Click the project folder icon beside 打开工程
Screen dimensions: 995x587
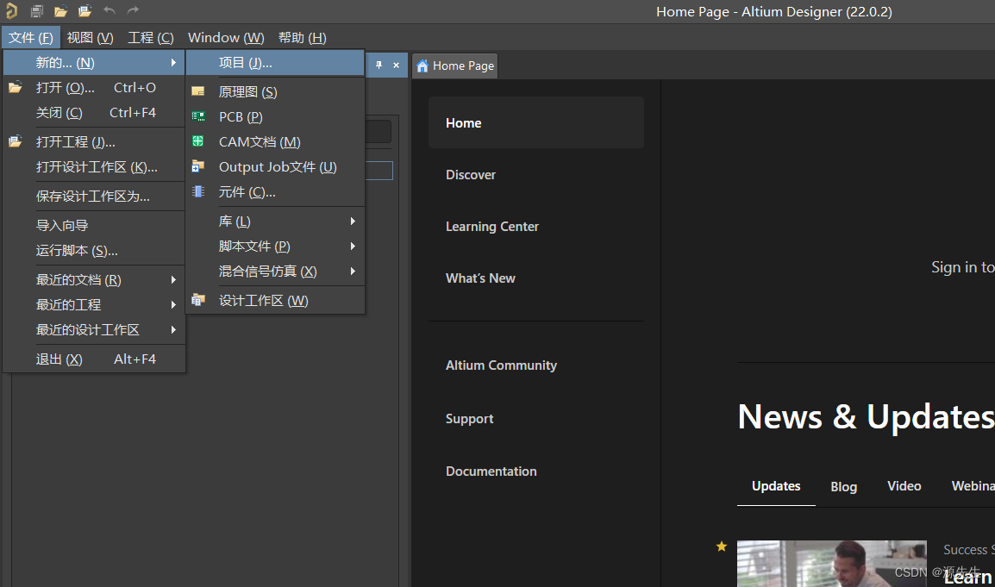[x=16, y=141]
